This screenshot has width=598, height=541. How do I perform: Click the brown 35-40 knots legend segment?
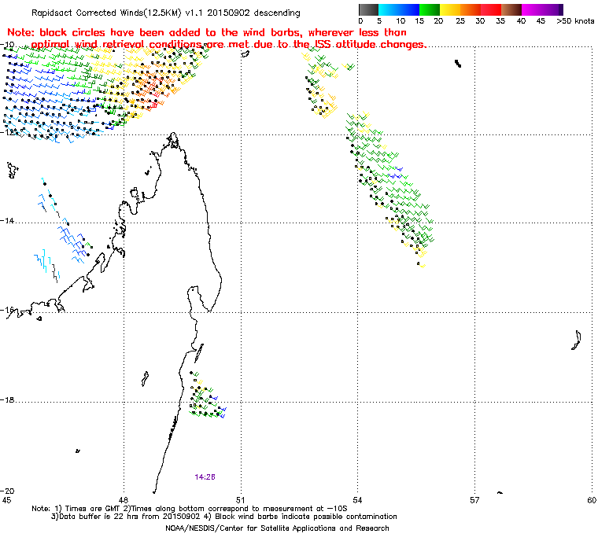(511, 9)
